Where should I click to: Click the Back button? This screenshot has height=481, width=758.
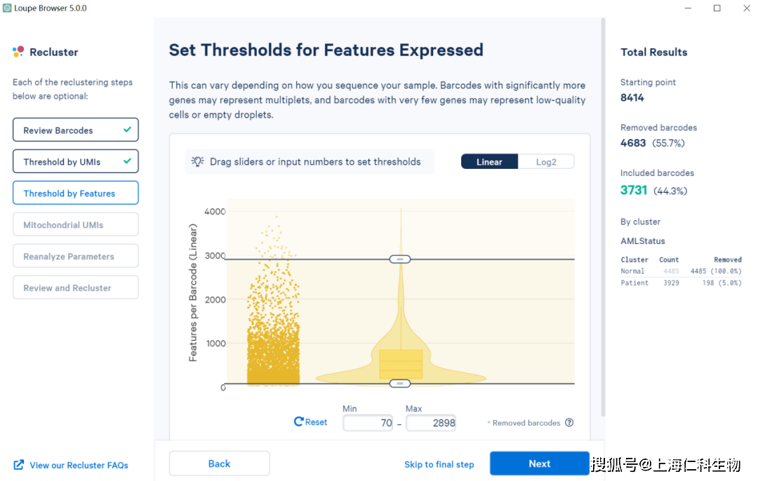tap(220, 463)
